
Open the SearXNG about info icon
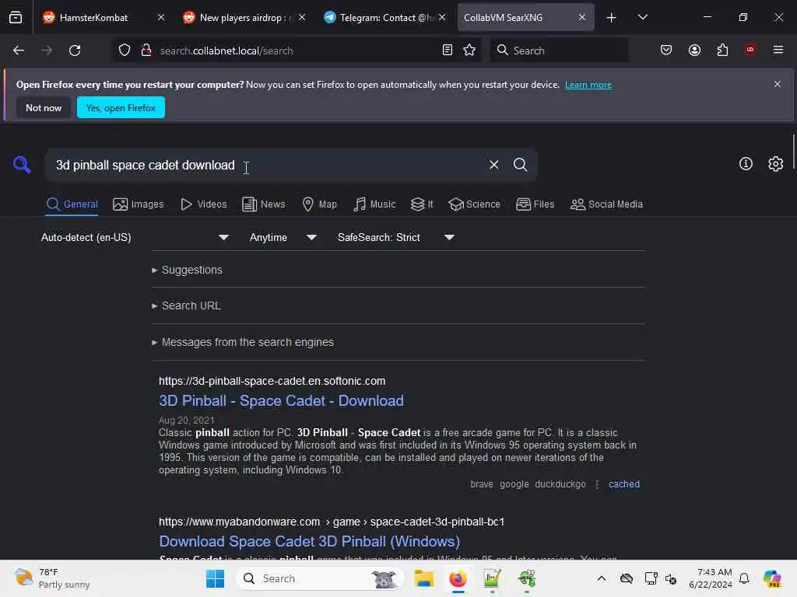tap(746, 163)
